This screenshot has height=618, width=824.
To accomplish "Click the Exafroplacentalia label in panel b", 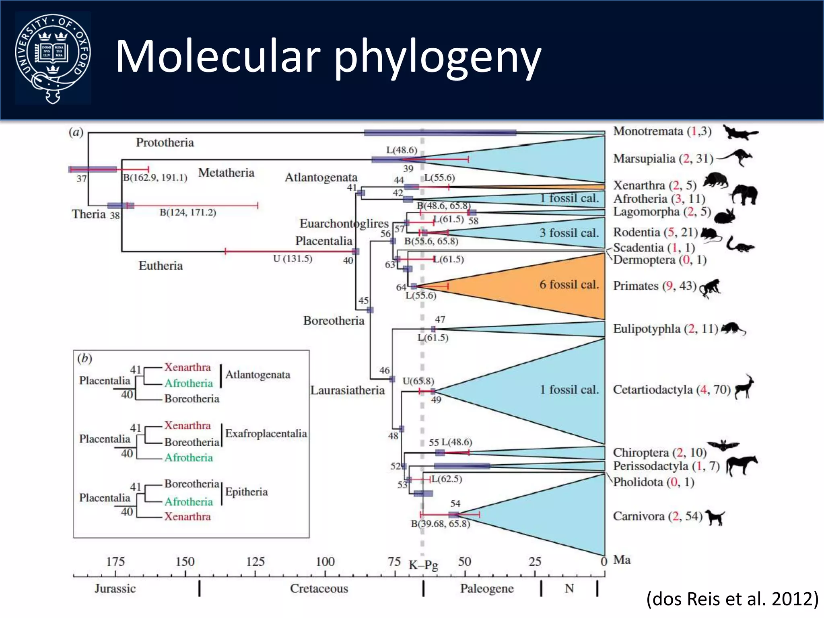I will (266, 434).
